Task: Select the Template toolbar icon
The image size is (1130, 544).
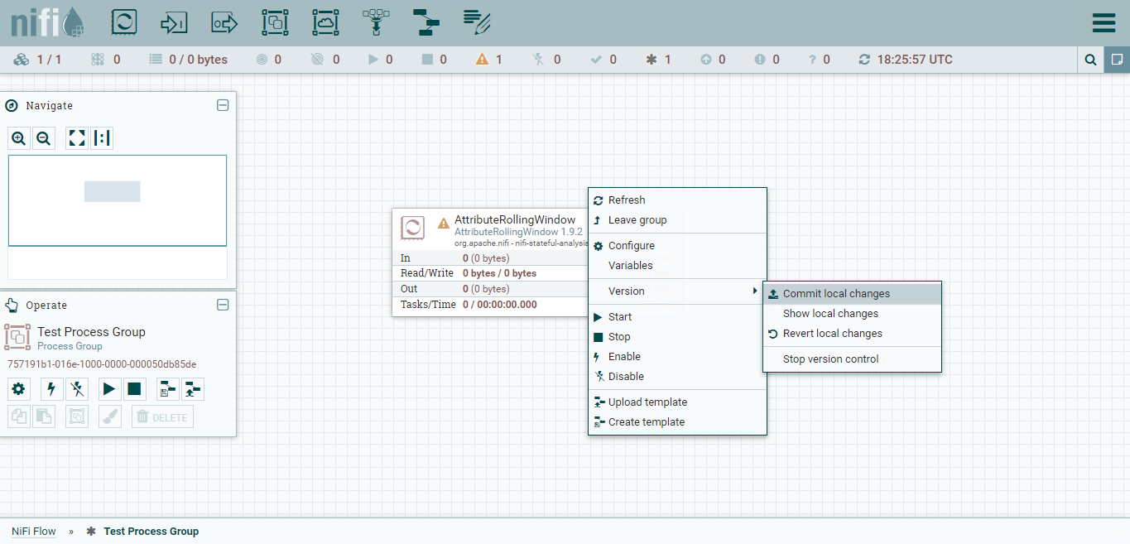Action: tap(426, 22)
